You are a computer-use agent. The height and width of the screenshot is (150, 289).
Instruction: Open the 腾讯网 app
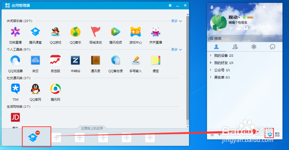click(x=55, y=89)
